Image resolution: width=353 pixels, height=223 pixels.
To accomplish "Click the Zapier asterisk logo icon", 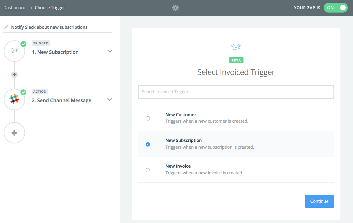I will click(175, 8).
